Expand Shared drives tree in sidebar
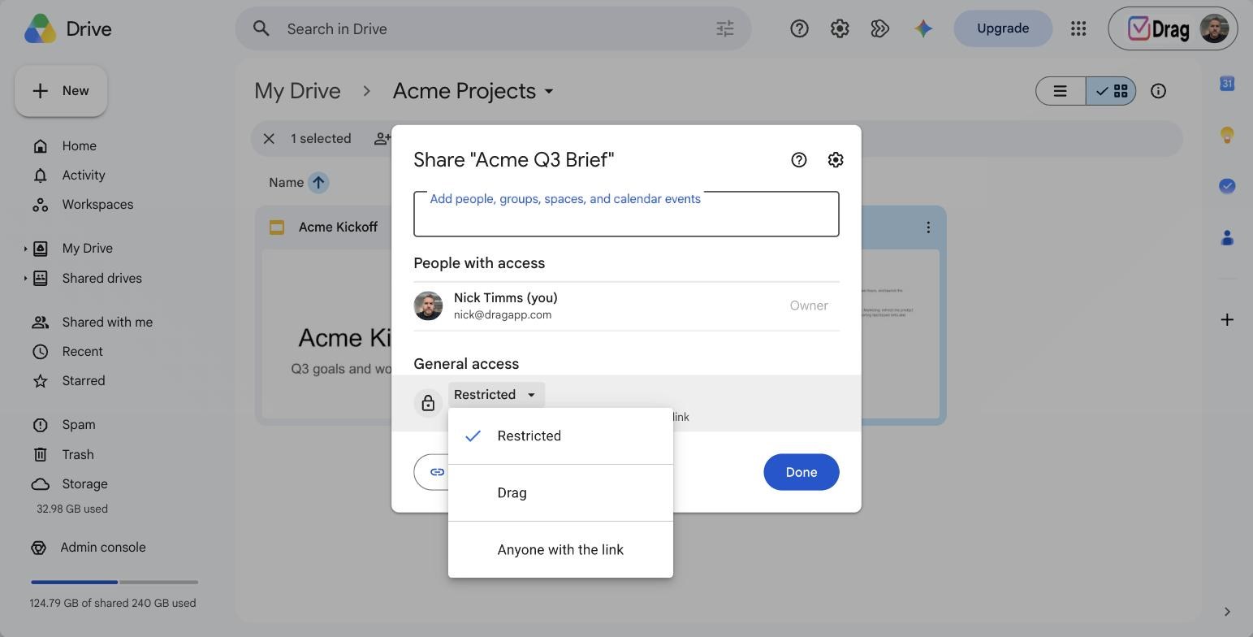This screenshot has height=637, width=1253. (x=25, y=279)
